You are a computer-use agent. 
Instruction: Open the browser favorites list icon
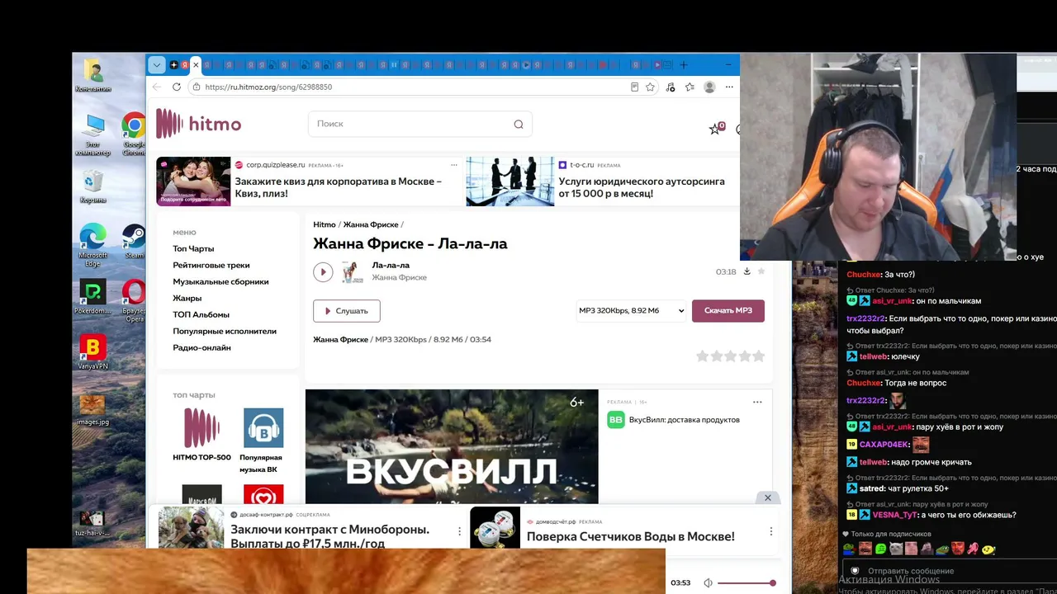[x=690, y=87]
